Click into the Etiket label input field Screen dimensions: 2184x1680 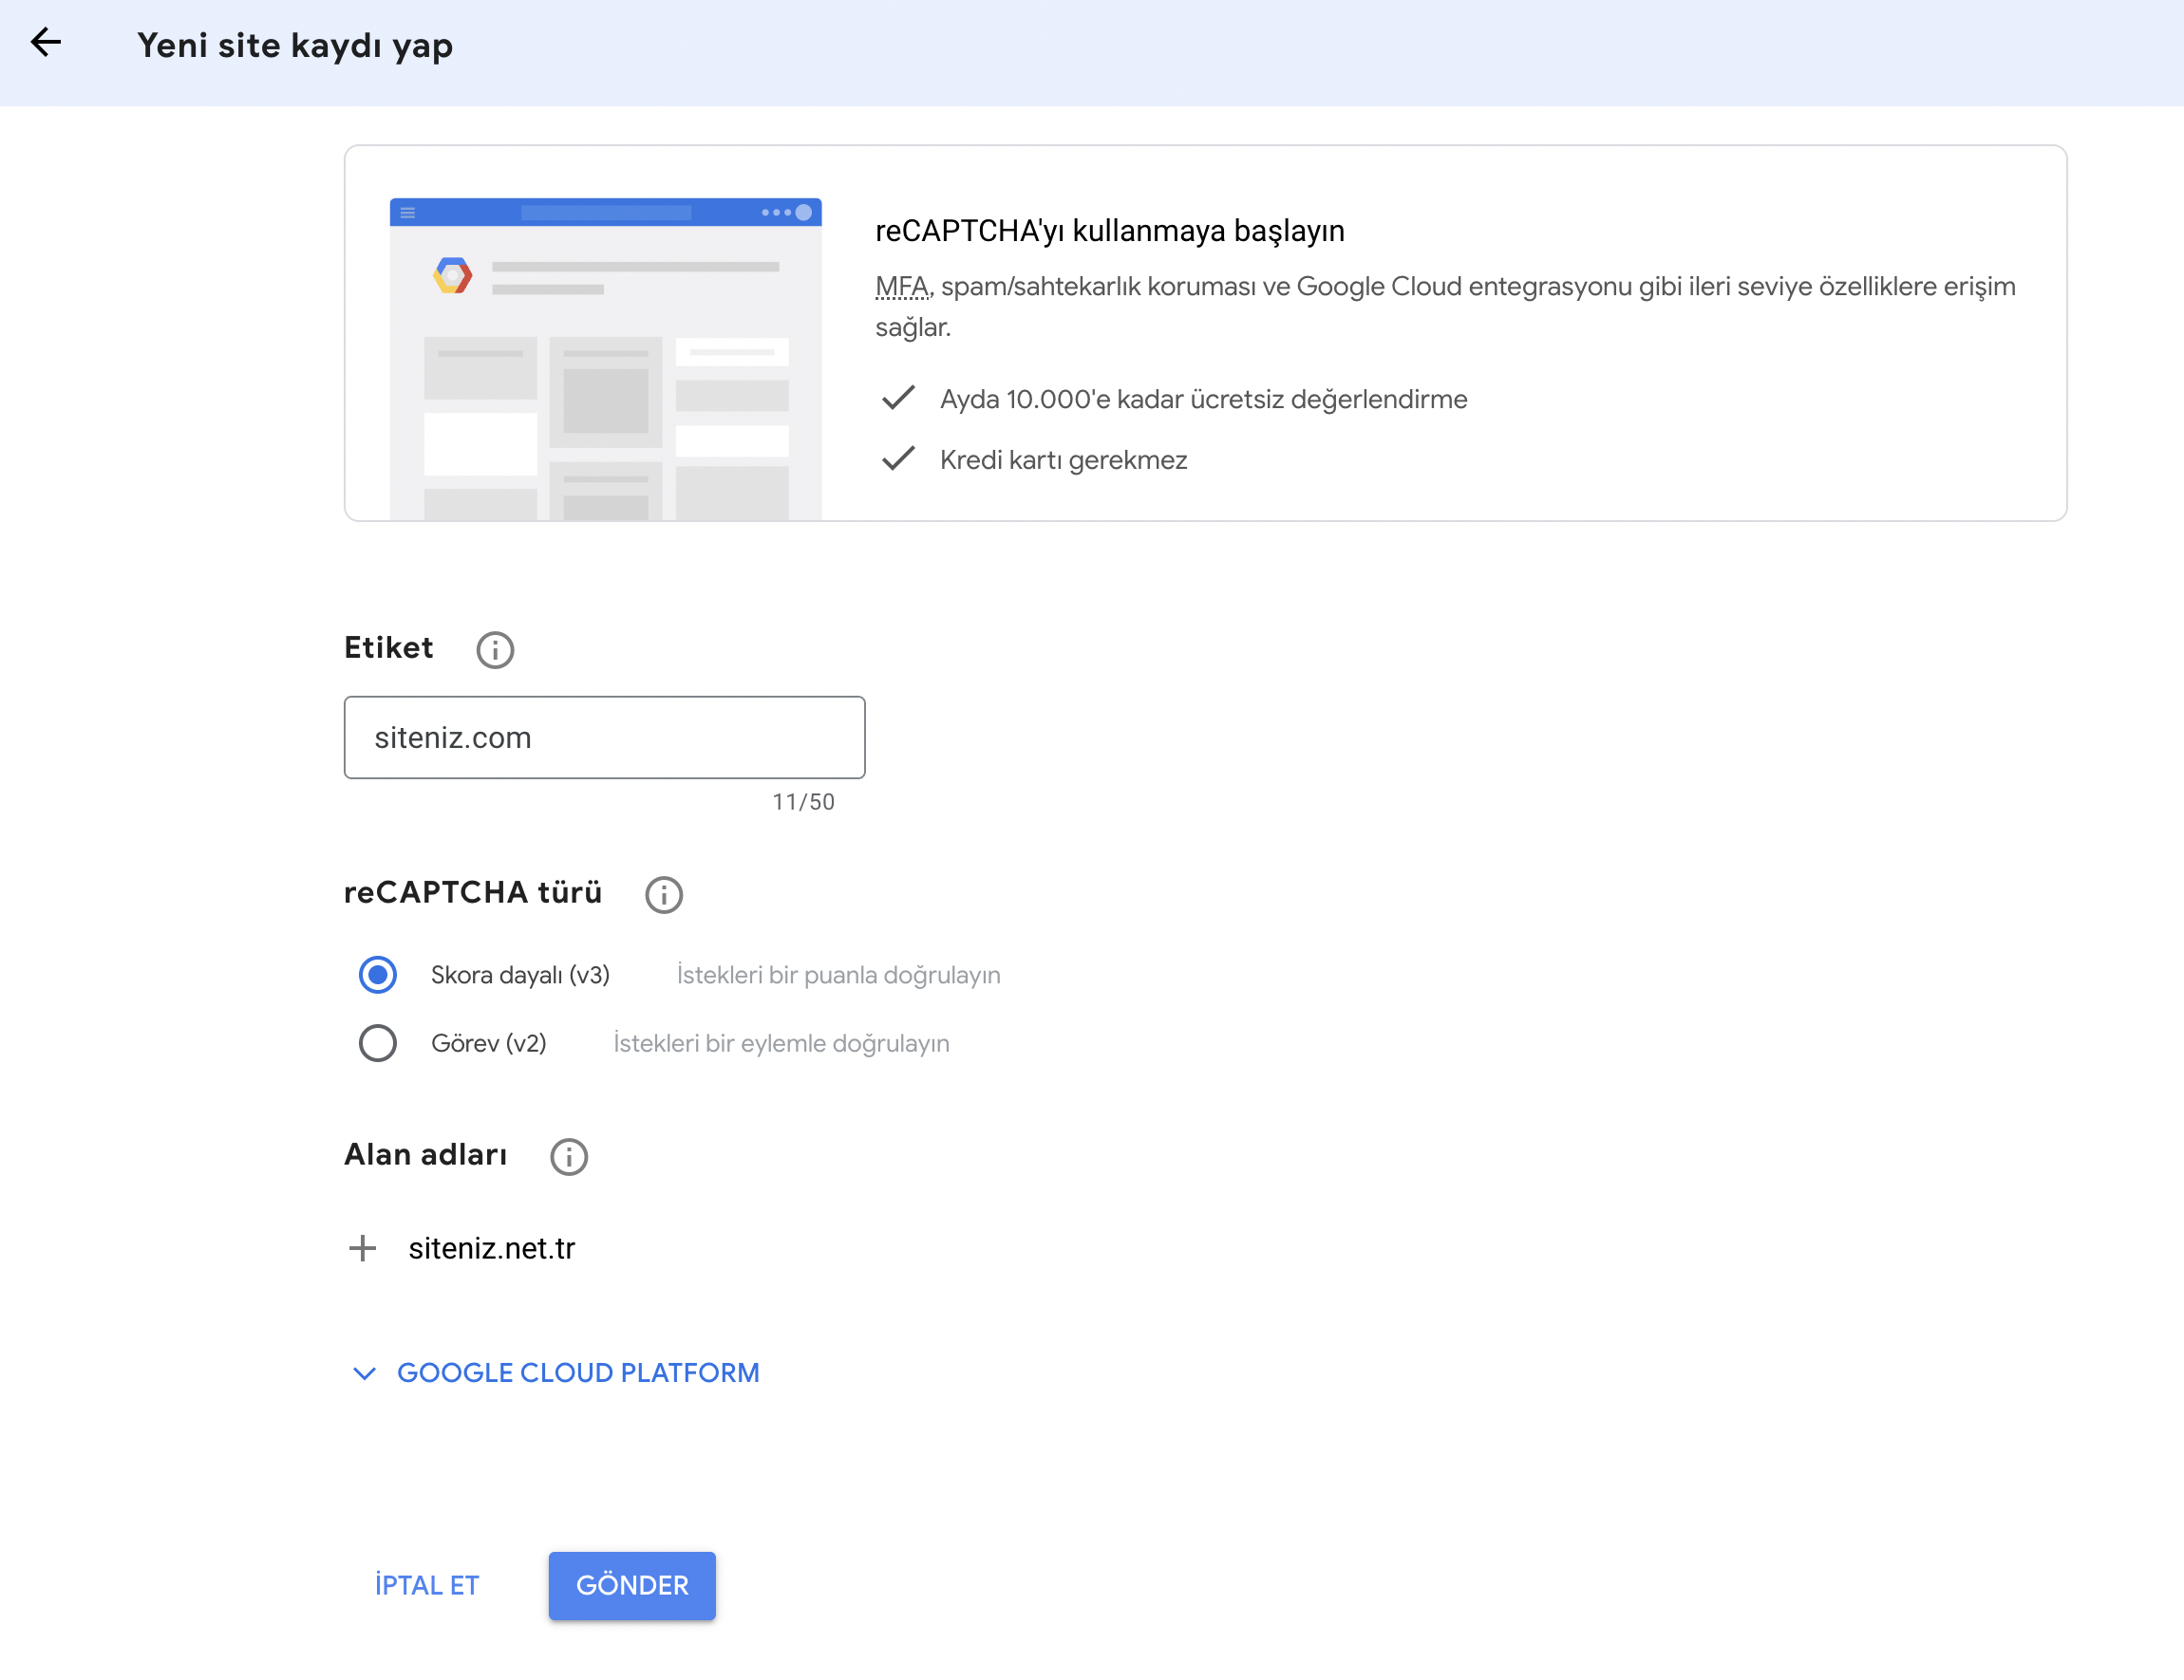(x=604, y=737)
